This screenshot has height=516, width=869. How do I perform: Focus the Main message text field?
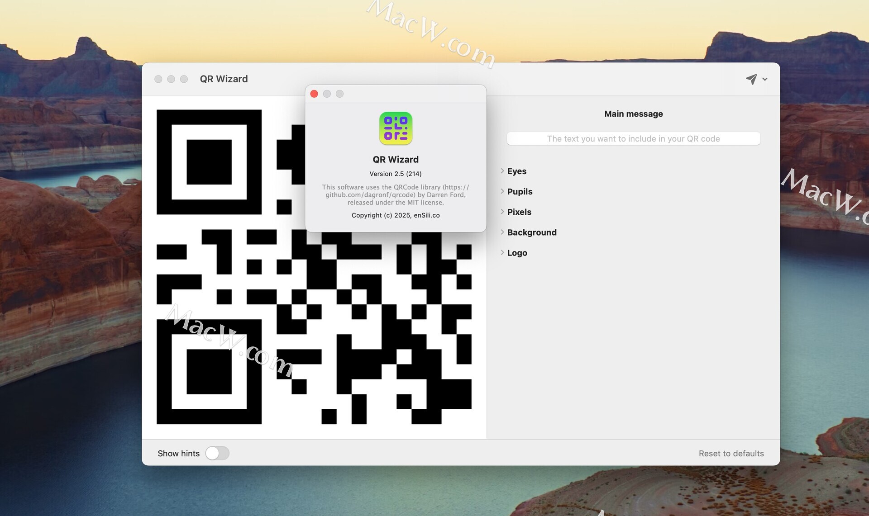633,138
